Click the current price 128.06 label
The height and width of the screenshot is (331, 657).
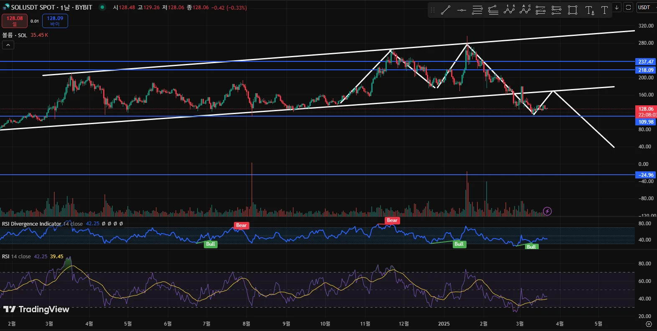coord(646,109)
